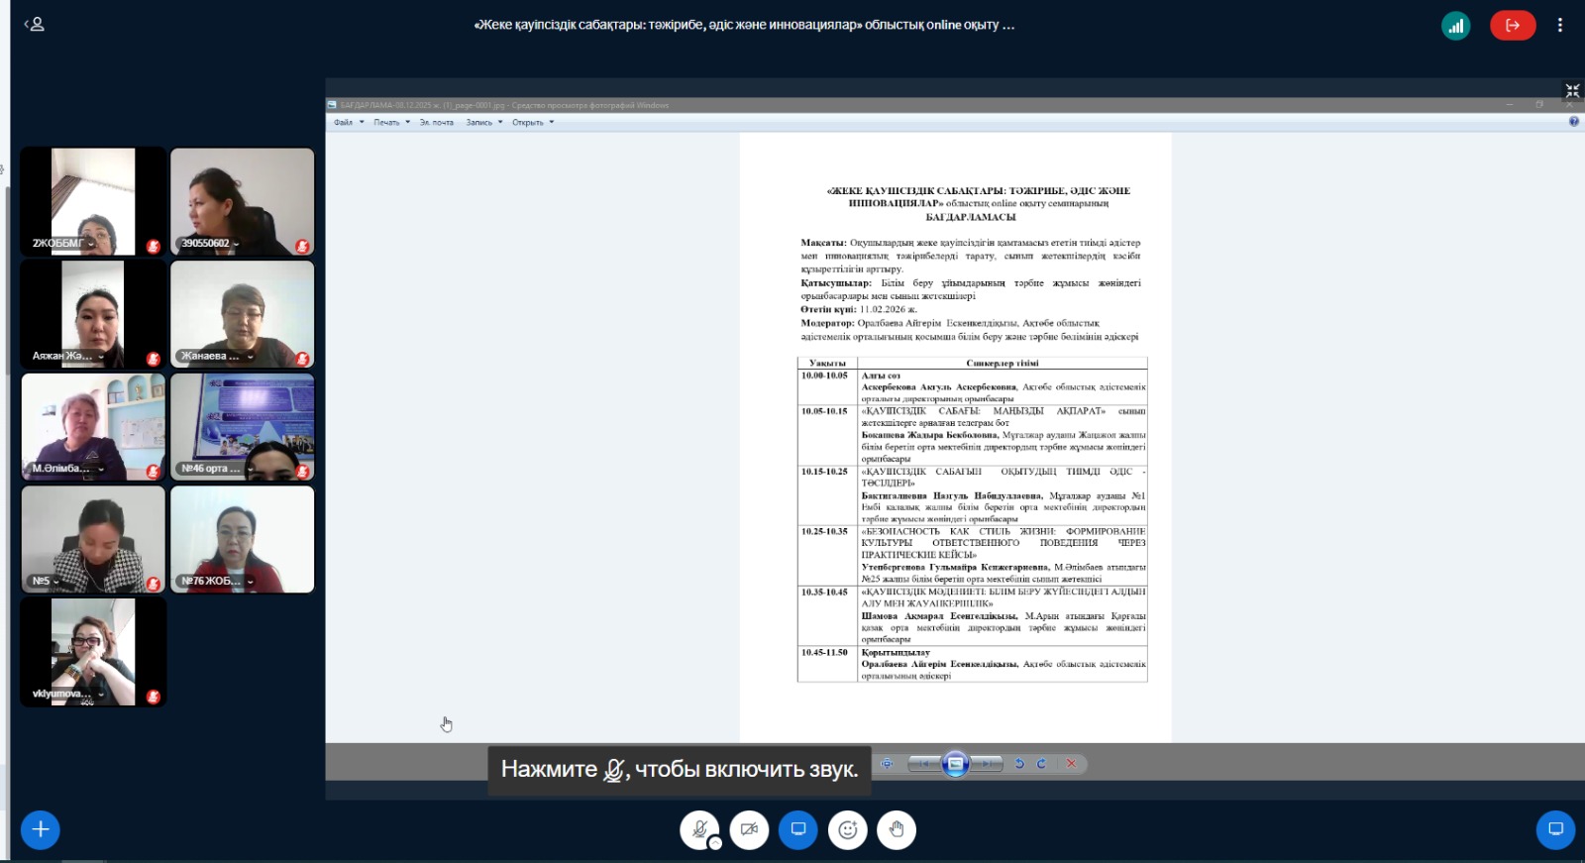Select the №76 ЖОБ participant video thumbnail
Image resolution: width=1585 pixels, height=863 pixels.
pos(242,539)
